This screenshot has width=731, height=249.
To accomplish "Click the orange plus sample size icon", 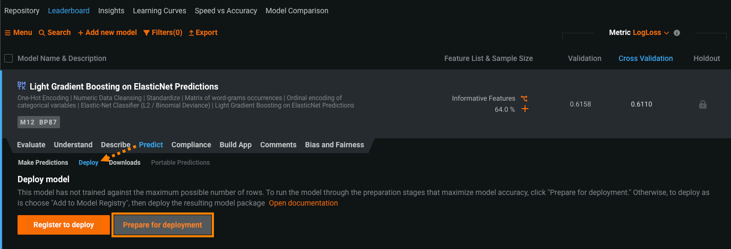I will (x=525, y=109).
